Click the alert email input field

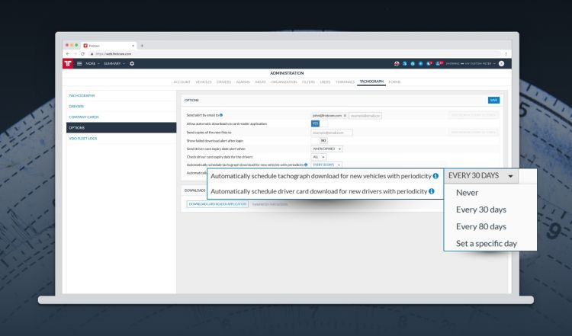(365, 114)
